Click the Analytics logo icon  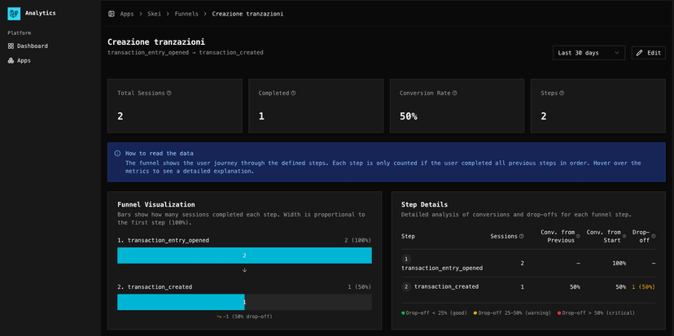point(14,13)
